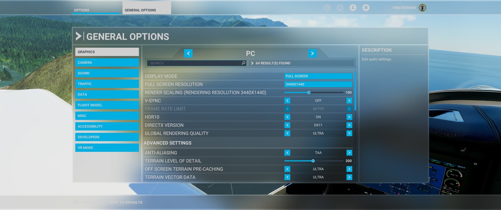Screen dimensions: 501x210
Task: Select the Flight Model category
Action: tap(107, 105)
